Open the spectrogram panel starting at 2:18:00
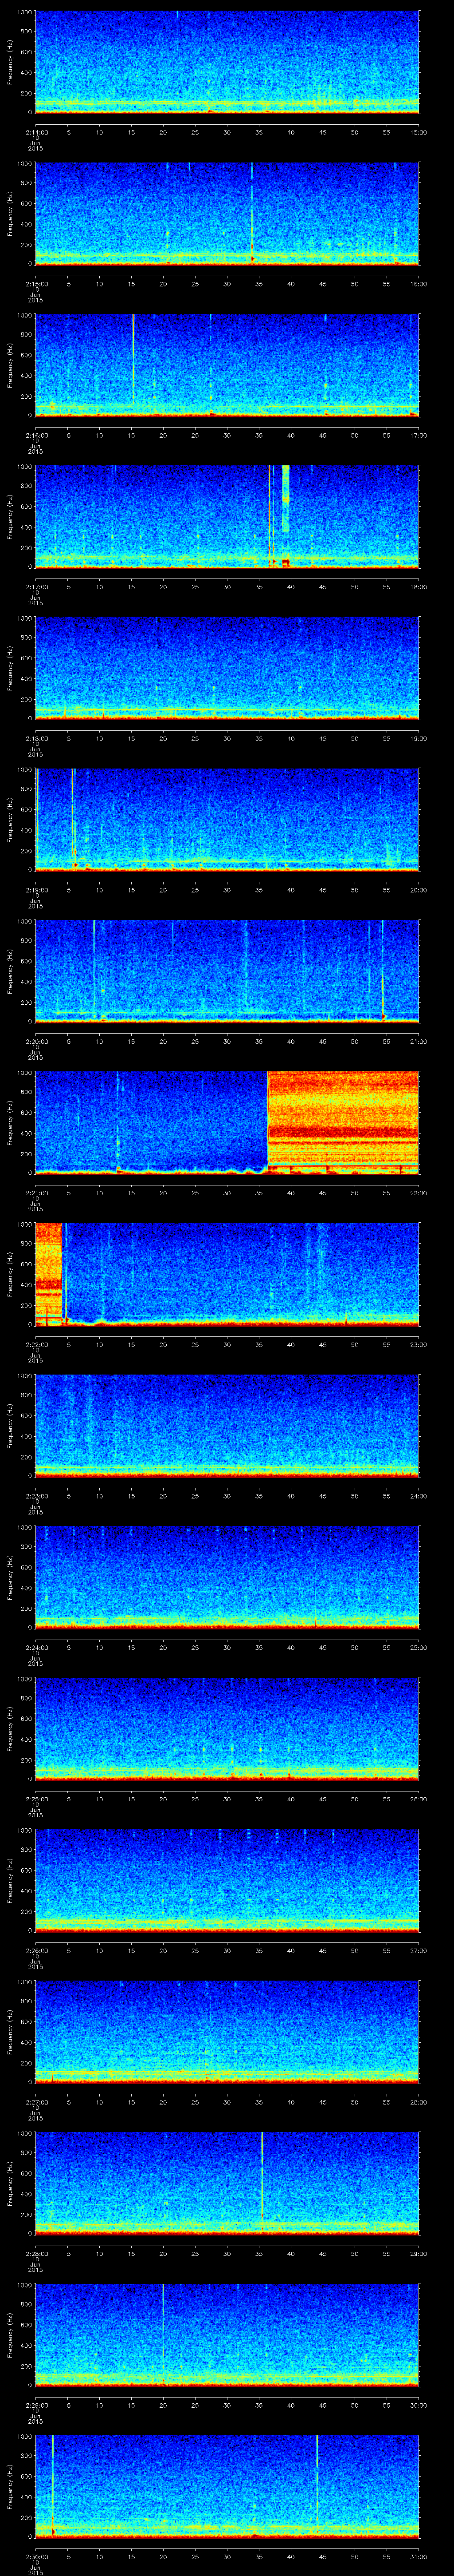The image size is (454, 2576). (227, 668)
